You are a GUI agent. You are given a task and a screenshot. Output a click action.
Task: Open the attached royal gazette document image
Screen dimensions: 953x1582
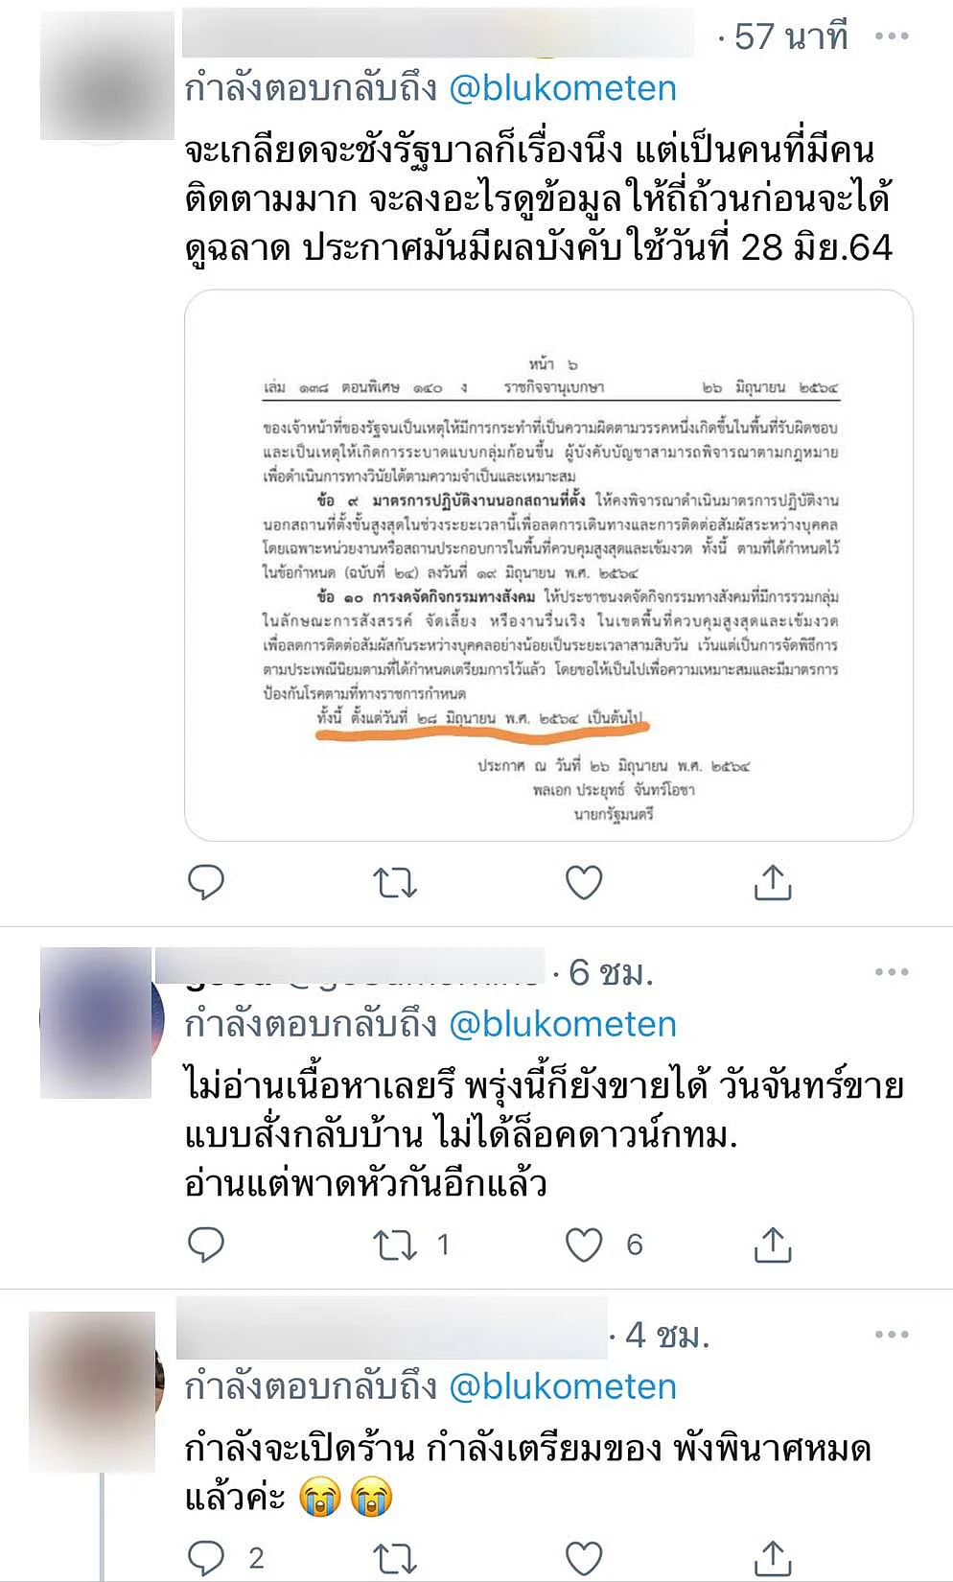coord(548,566)
